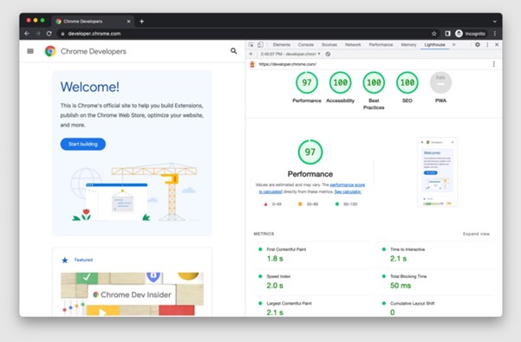Click the Performance 97 score gauge at top
The height and width of the screenshot is (342, 521).
coord(307,82)
